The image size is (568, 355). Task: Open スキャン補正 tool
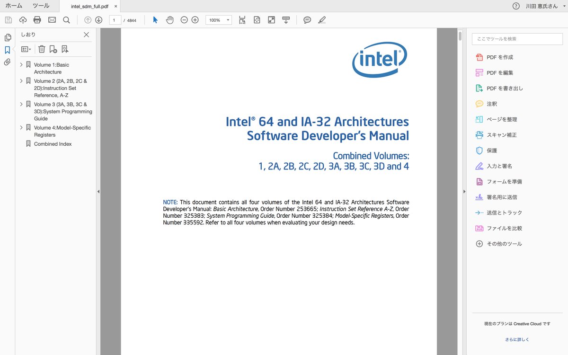click(496, 135)
